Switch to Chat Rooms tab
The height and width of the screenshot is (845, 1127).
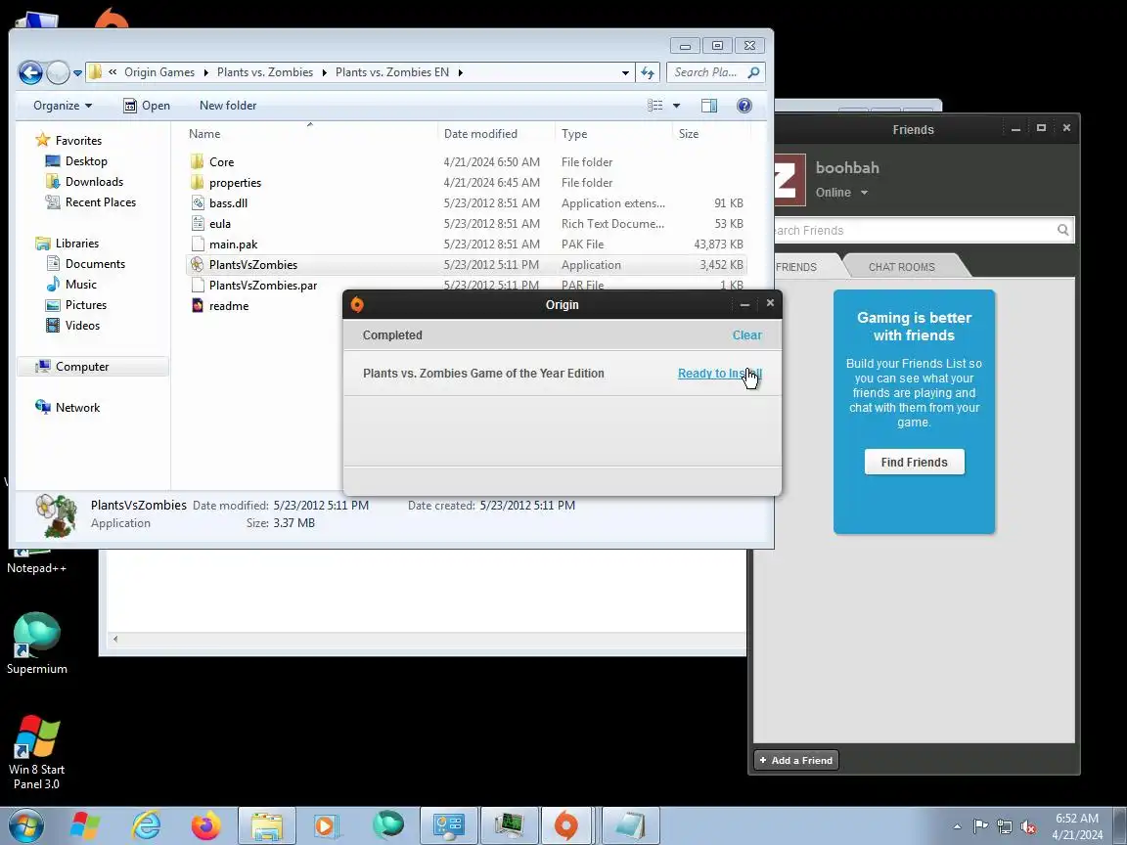click(901, 267)
